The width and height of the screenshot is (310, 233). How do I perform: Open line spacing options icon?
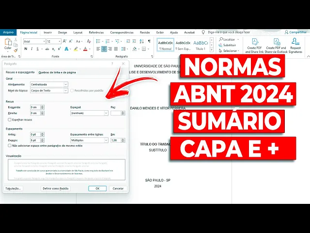124,49
